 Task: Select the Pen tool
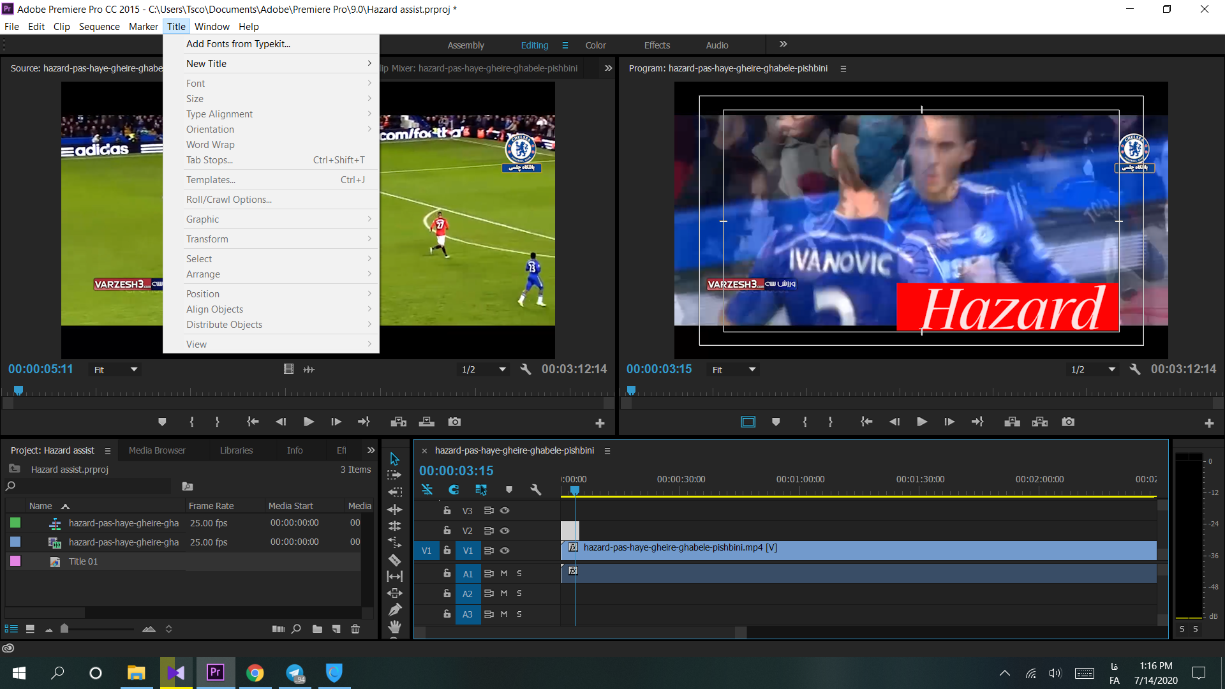point(395,610)
